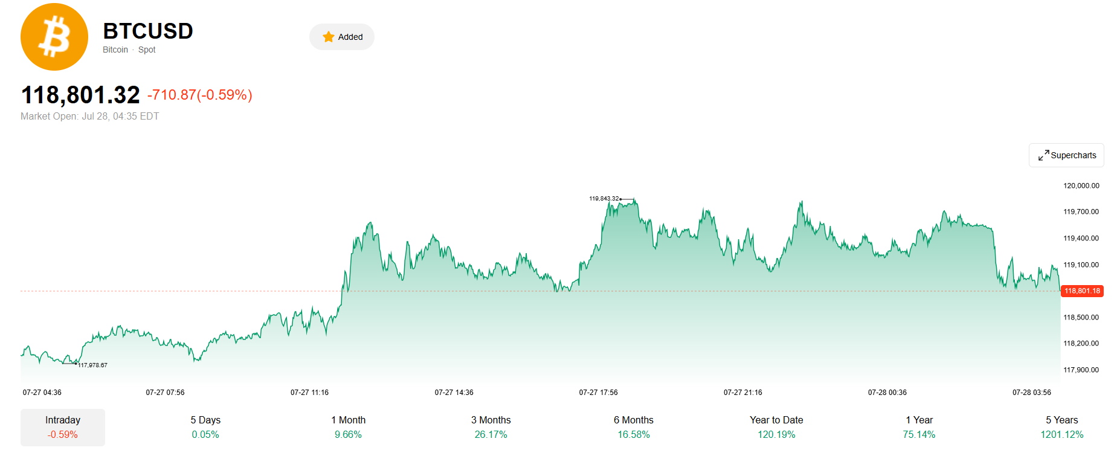Click the 119,400.00 price axis label
1117x456 pixels.
tap(1081, 238)
